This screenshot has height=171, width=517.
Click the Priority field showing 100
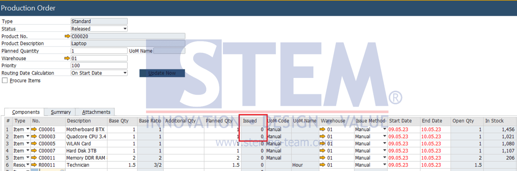point(99,66)
